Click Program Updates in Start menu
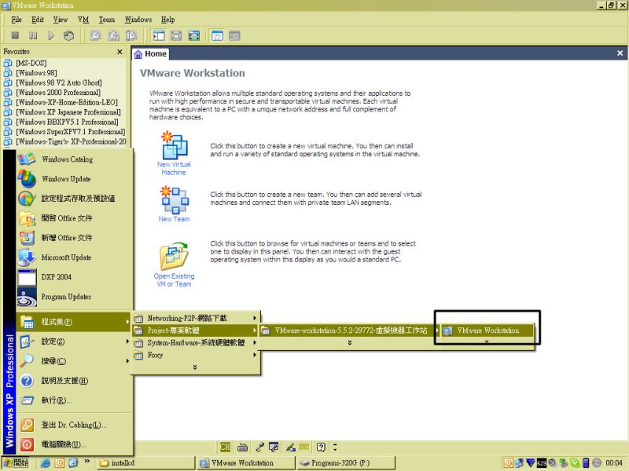 point(74,297)
